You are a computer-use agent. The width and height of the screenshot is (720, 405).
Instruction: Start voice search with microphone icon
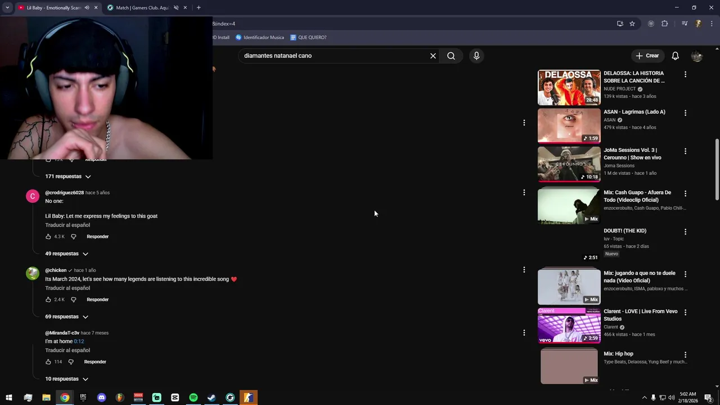pyautogui.click(x=476, y=56)
